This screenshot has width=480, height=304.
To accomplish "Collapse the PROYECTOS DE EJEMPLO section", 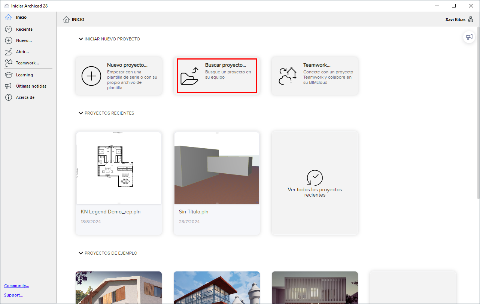I will coord(81,253).
